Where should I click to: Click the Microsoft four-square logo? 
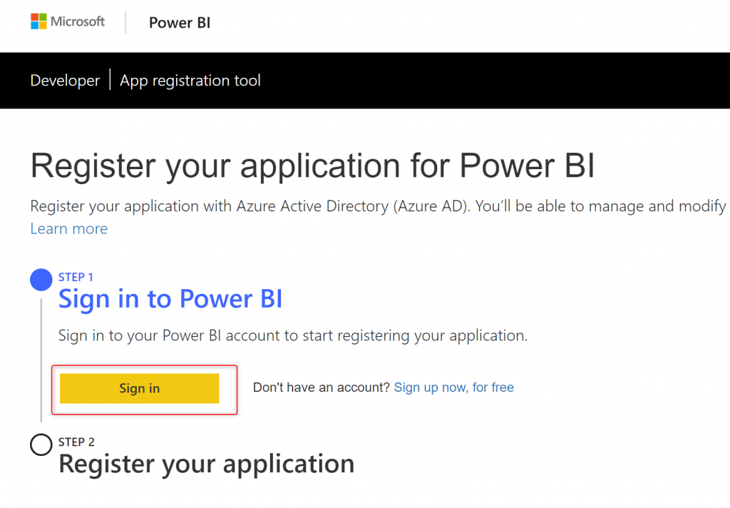click(x=39, y=21)
